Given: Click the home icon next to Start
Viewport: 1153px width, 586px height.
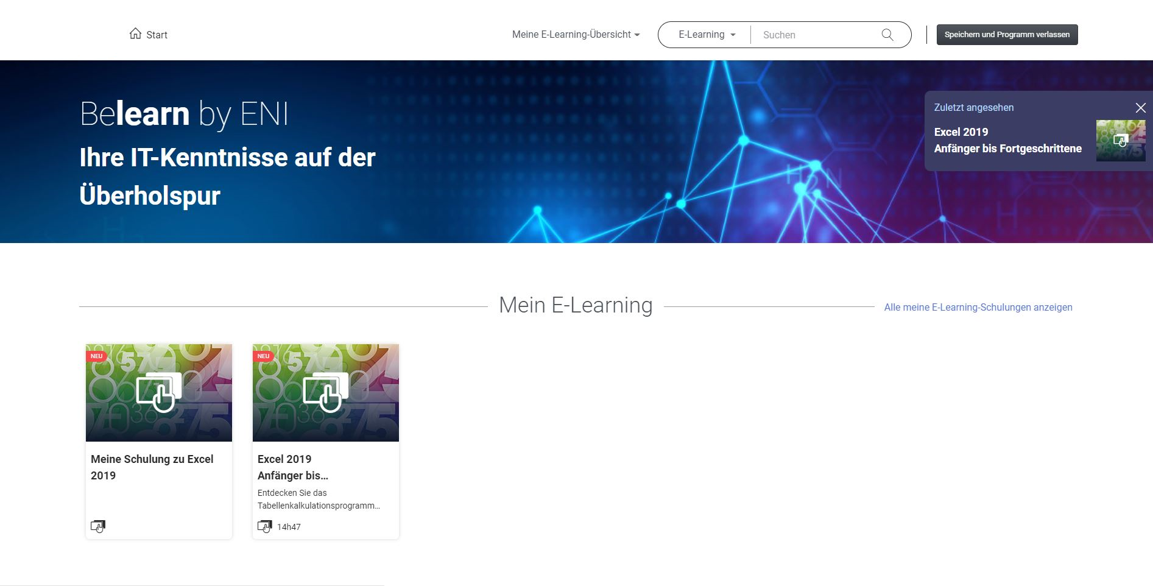Looking at the screenshot, I should point(135,34).
